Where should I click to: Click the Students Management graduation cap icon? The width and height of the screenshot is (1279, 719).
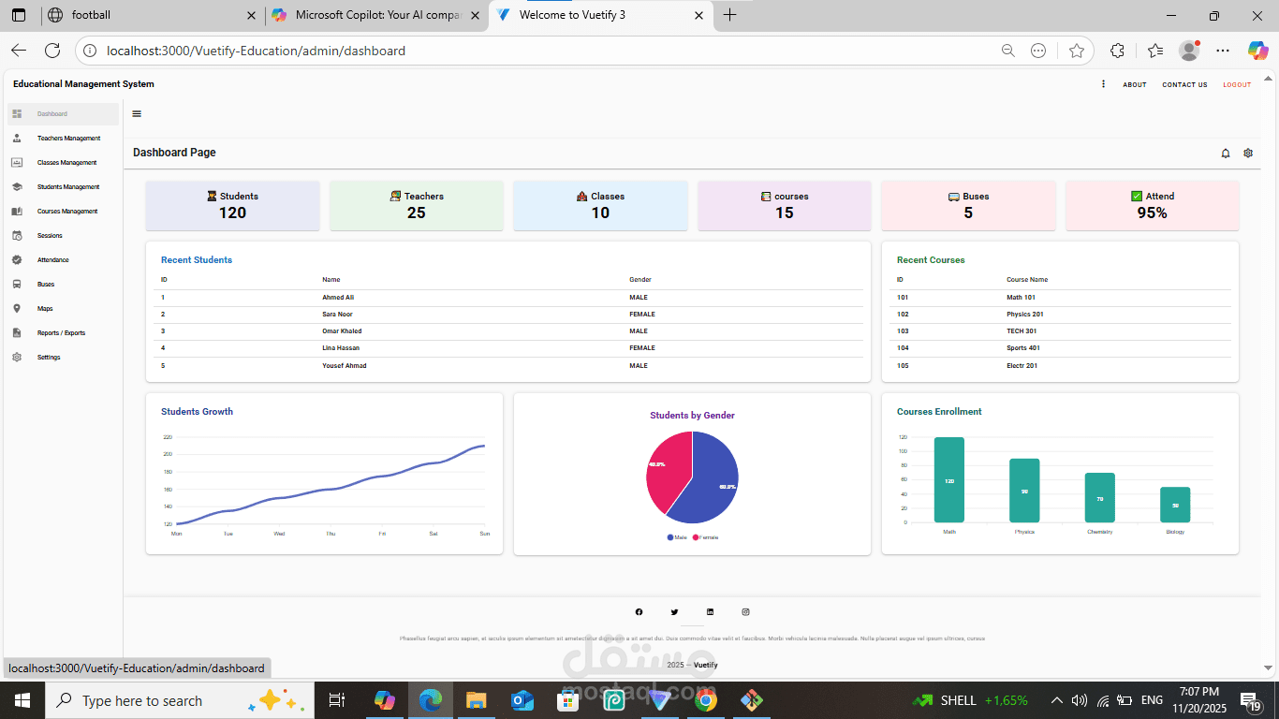coord(17,187)
